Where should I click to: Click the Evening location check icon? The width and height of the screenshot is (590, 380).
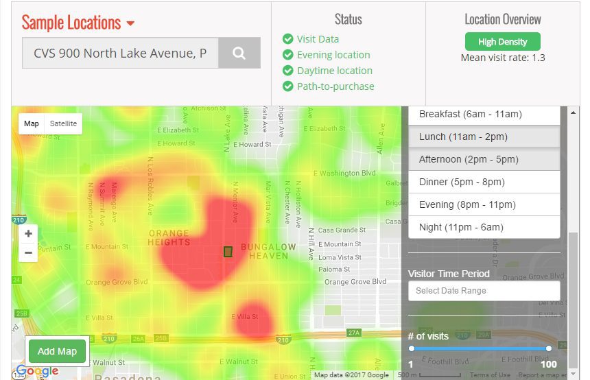[x=288, y=55]
